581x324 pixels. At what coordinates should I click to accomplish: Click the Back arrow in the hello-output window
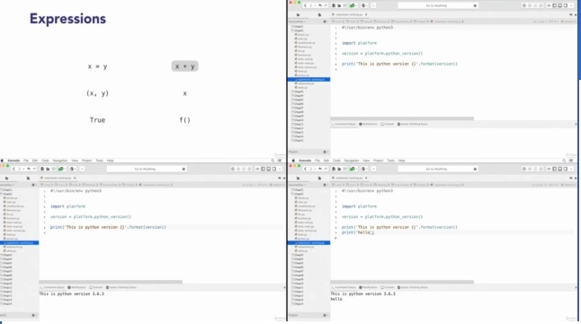[x=305, y=169]
